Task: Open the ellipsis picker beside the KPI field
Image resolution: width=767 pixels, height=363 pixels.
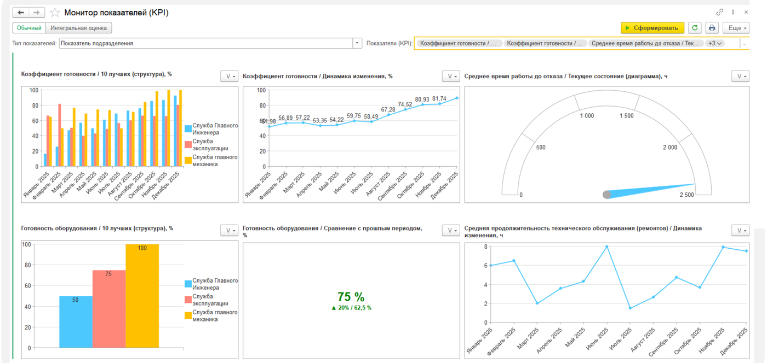Action: click(745, 43)
